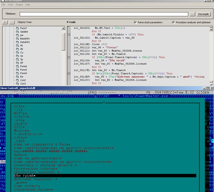
Task: Collapse the first Timer4.Caption If block
Action: [x=68, y=57]
